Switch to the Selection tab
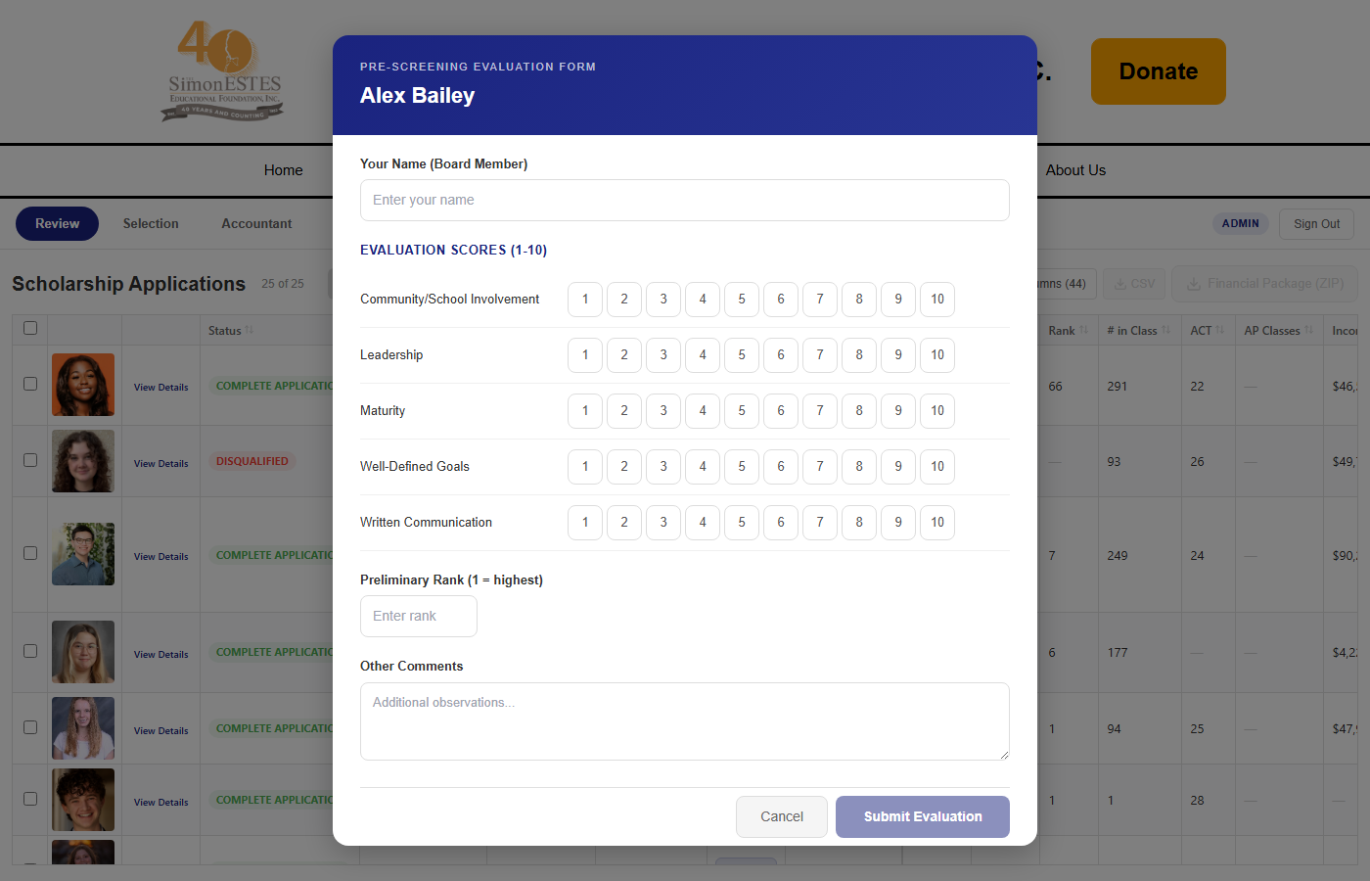Screen dimensions: 1370x881 click(151, 223)
